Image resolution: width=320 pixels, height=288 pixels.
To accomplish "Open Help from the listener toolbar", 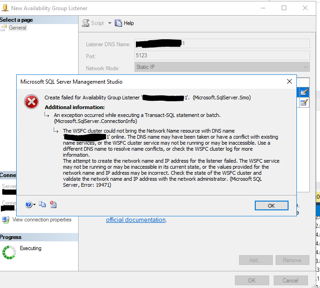I will click(x=124, y=23).
